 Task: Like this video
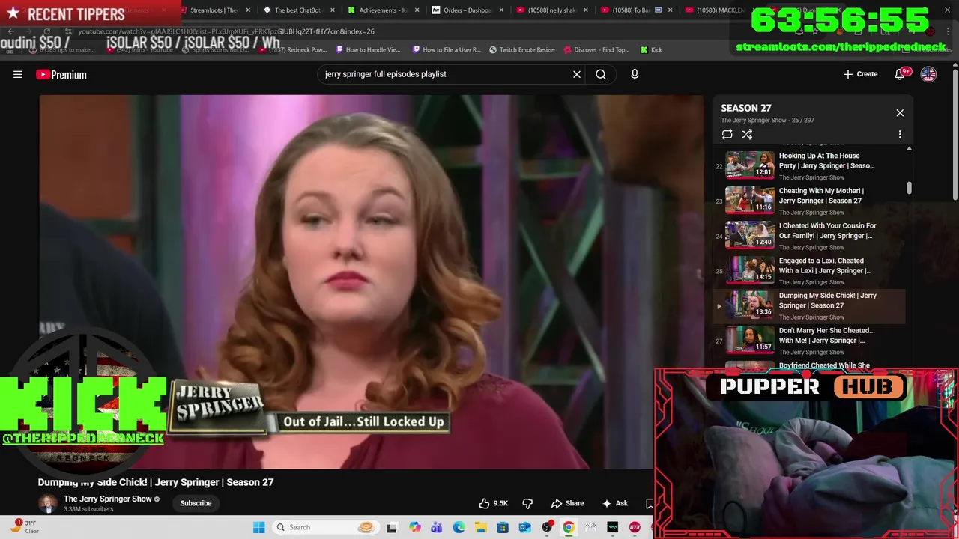point(494,503)
